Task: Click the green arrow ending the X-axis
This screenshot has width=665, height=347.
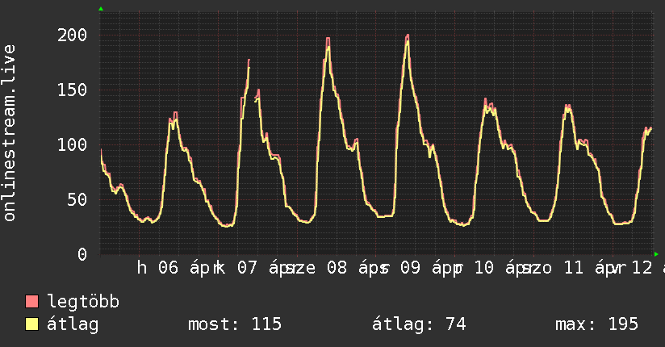Action: point(656,253)
